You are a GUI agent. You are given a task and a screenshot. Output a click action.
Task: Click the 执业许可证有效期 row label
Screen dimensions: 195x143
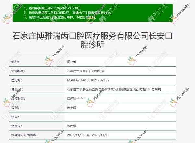pyautogui.click(x=24, y=134)
